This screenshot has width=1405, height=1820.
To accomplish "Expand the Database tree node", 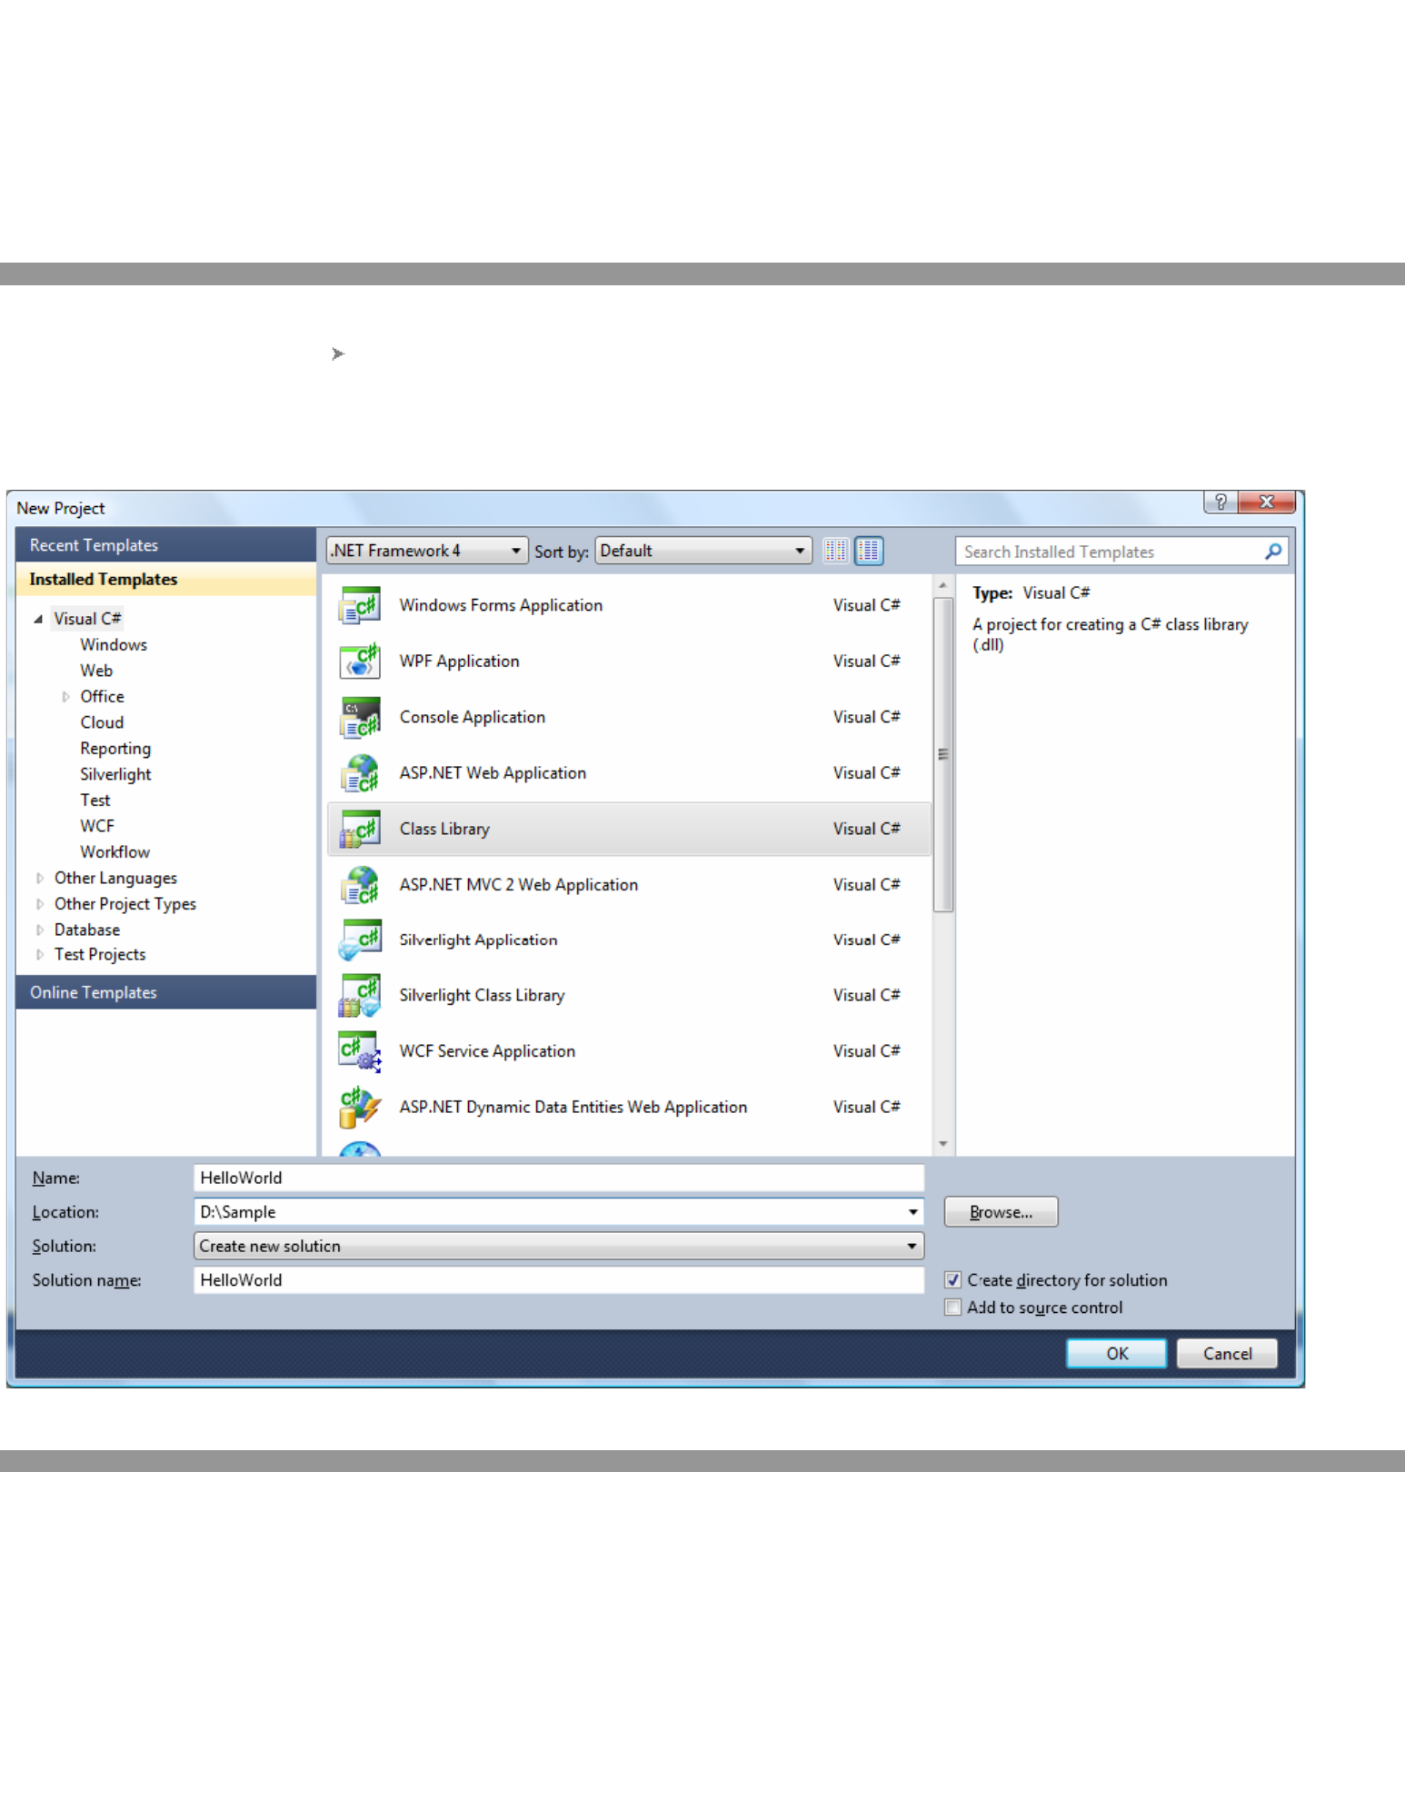I will (39, 930).
